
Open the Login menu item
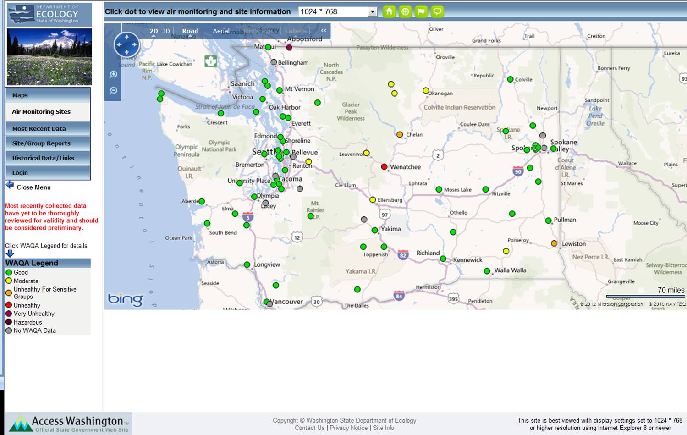48,173
